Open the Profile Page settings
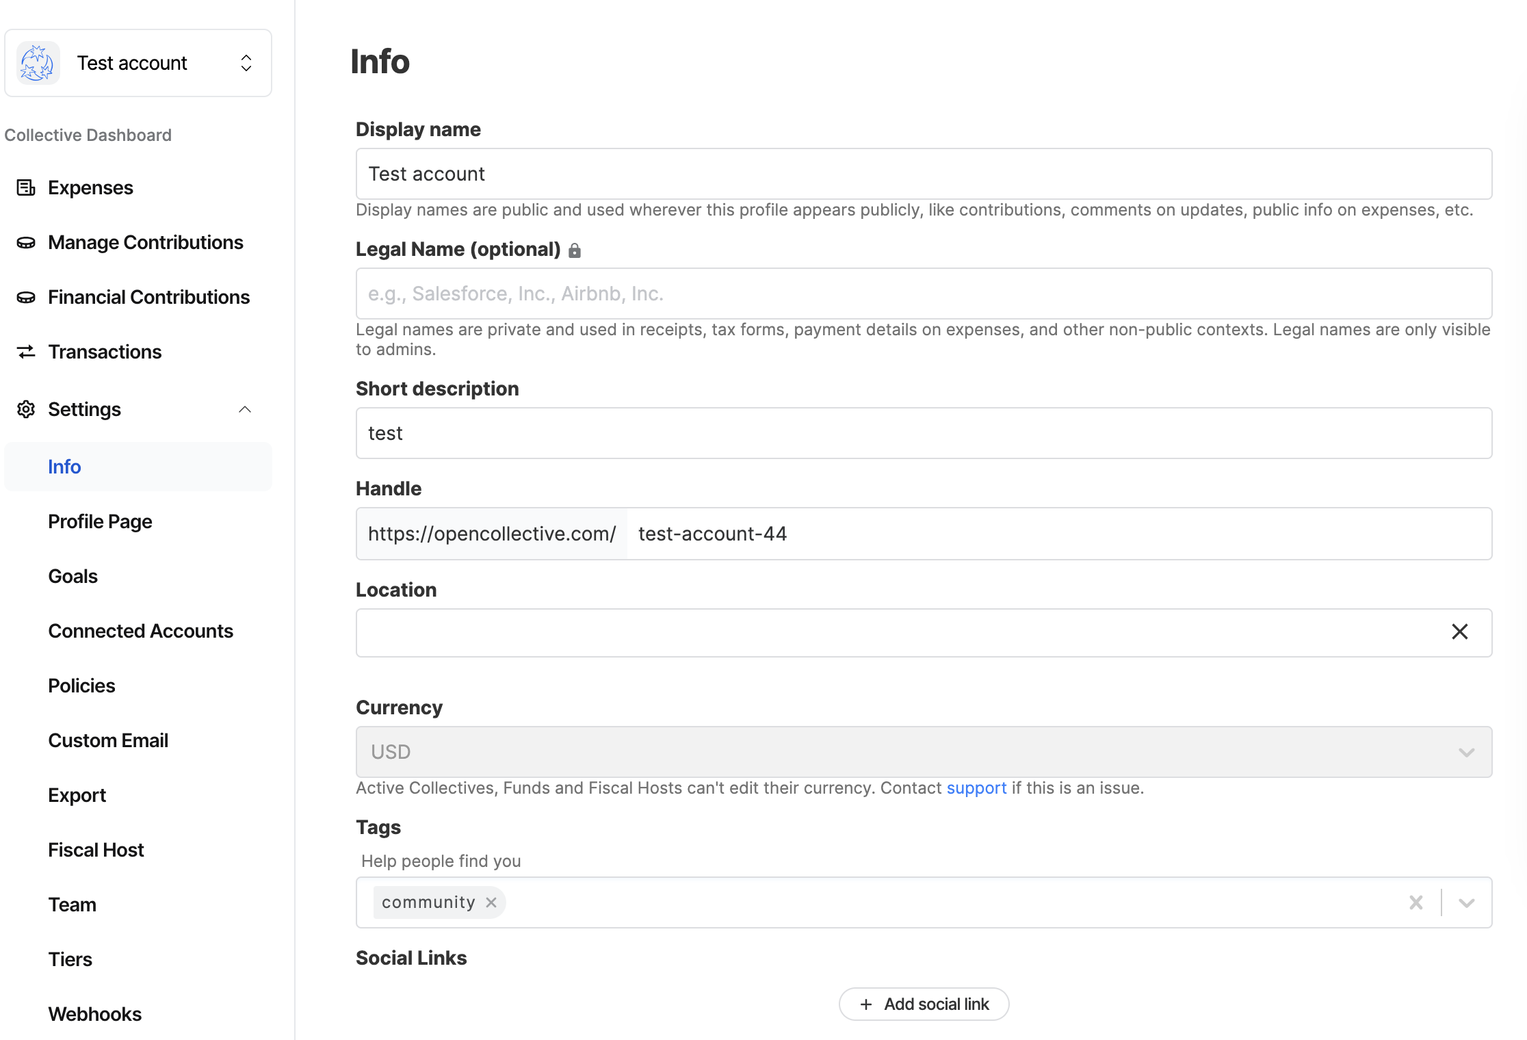The width and height of the screenshot is (1527, 1040). pyautogui.click(x=100, y=521)
